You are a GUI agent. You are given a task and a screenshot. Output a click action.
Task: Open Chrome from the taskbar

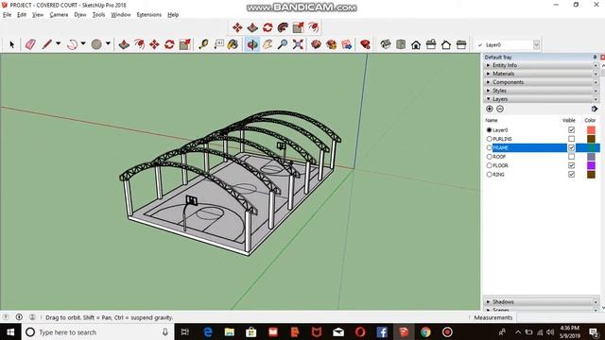pyautogui.click(x=425, y=331)
